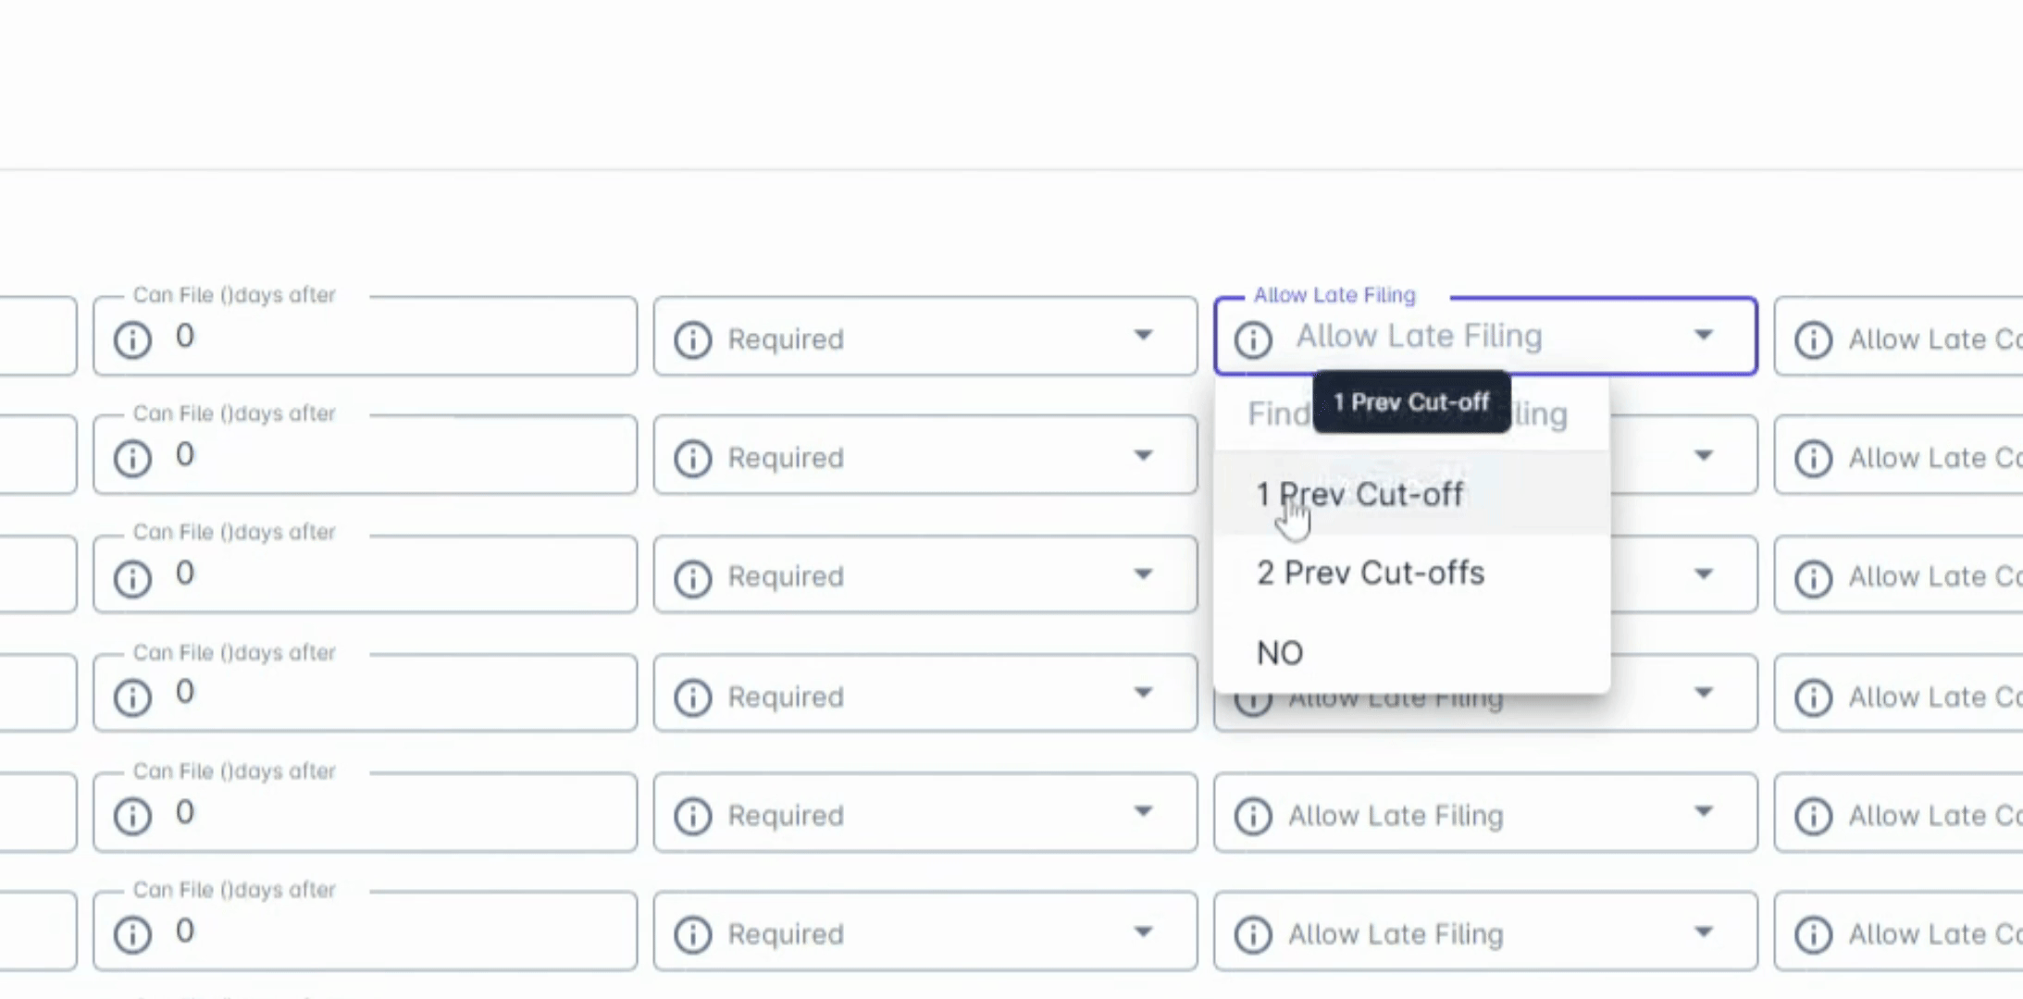Click info icon beside Required in fifth row

(692, 816)
